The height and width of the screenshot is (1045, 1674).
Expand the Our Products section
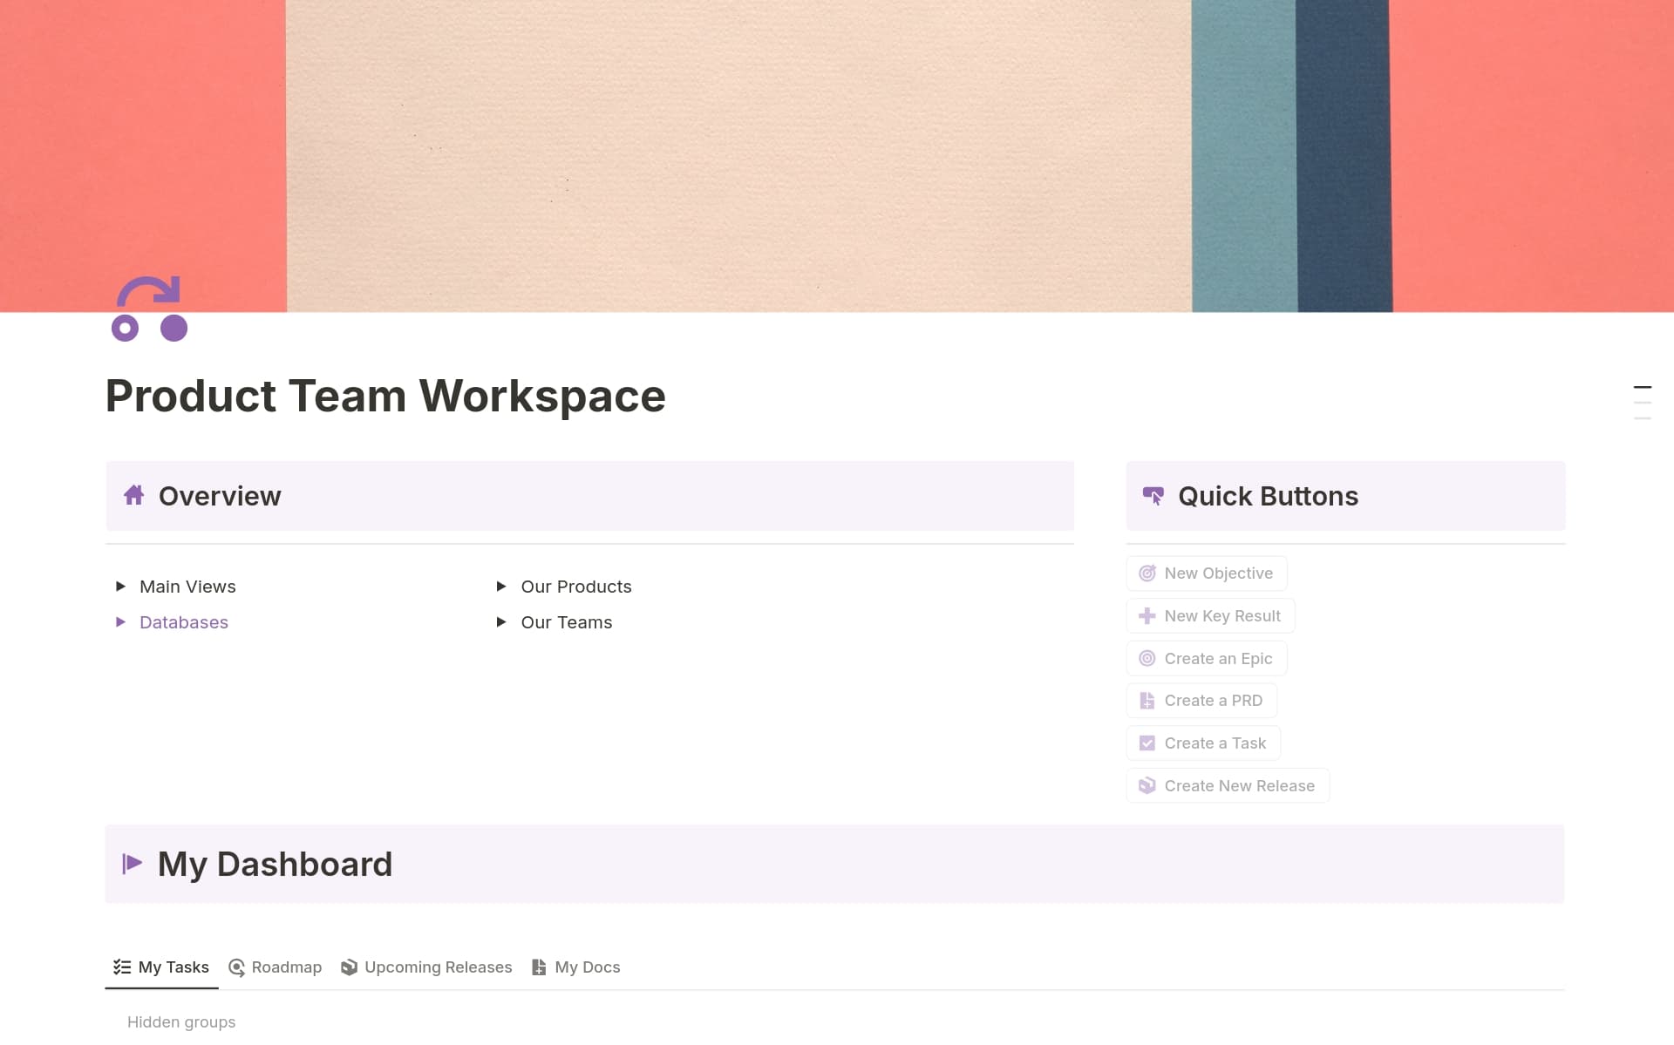click(501, 586)
